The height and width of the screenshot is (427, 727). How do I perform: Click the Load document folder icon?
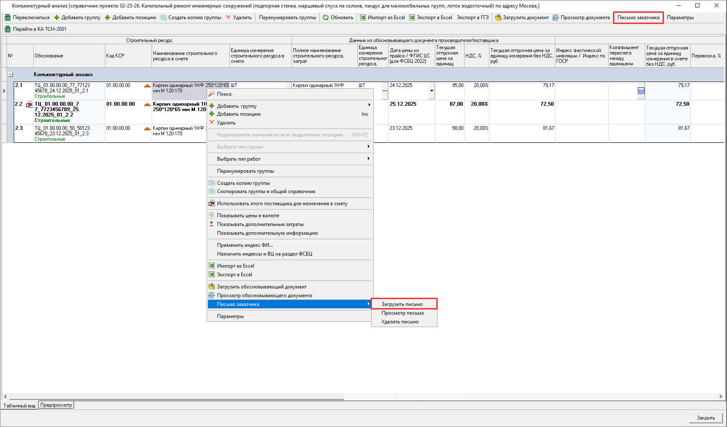(498, 17)
